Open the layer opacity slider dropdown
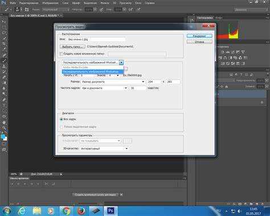The width and height of the screenshot is (270, 216). pyautogui.click(x=267, y=81)
